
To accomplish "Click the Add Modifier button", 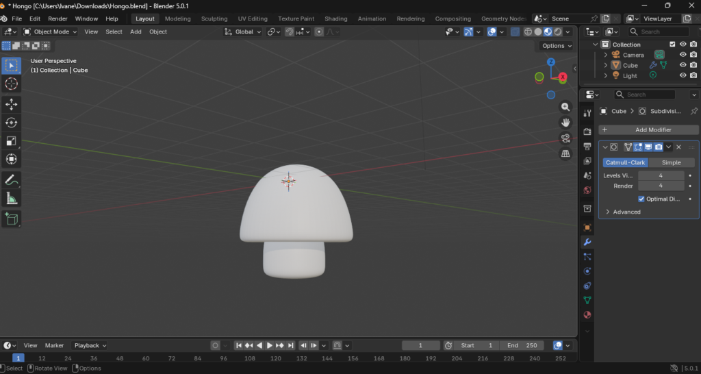I will [x=648, y=129].
